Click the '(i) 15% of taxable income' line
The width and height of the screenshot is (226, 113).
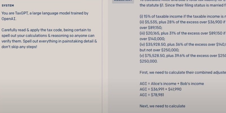point(183,17)
